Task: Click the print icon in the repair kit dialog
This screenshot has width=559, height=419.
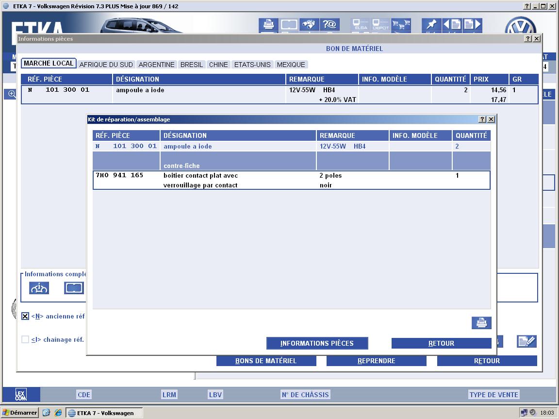Action: 481,323
